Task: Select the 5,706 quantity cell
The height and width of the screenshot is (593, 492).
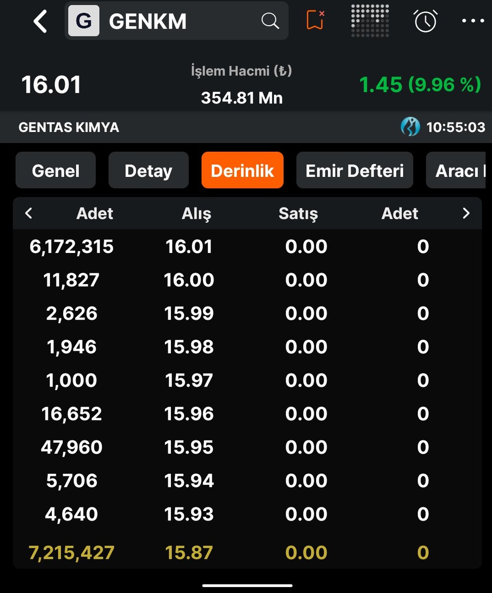Action: pyautogui.click(x=72, y=481)
